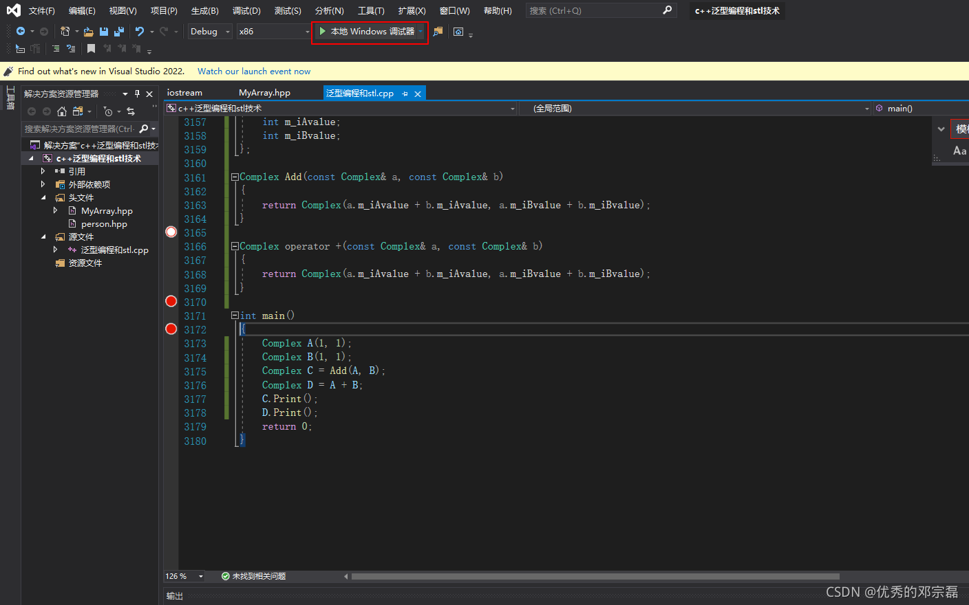Image resolution: width=969 pixels, height=605 pixels.
Task: Toggle the breakpoint on line 3172
Action: [171, 329]
